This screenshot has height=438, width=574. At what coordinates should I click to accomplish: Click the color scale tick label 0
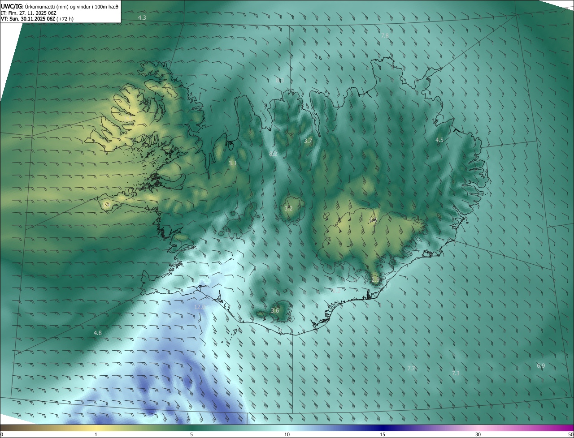(2, 434)
